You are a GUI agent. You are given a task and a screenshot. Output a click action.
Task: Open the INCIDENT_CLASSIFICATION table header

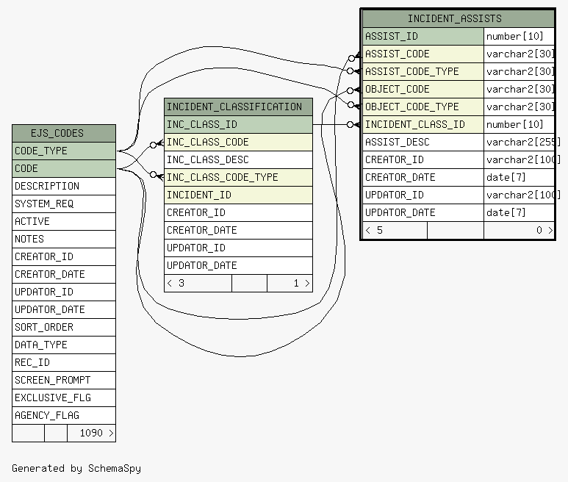(238, 107)
